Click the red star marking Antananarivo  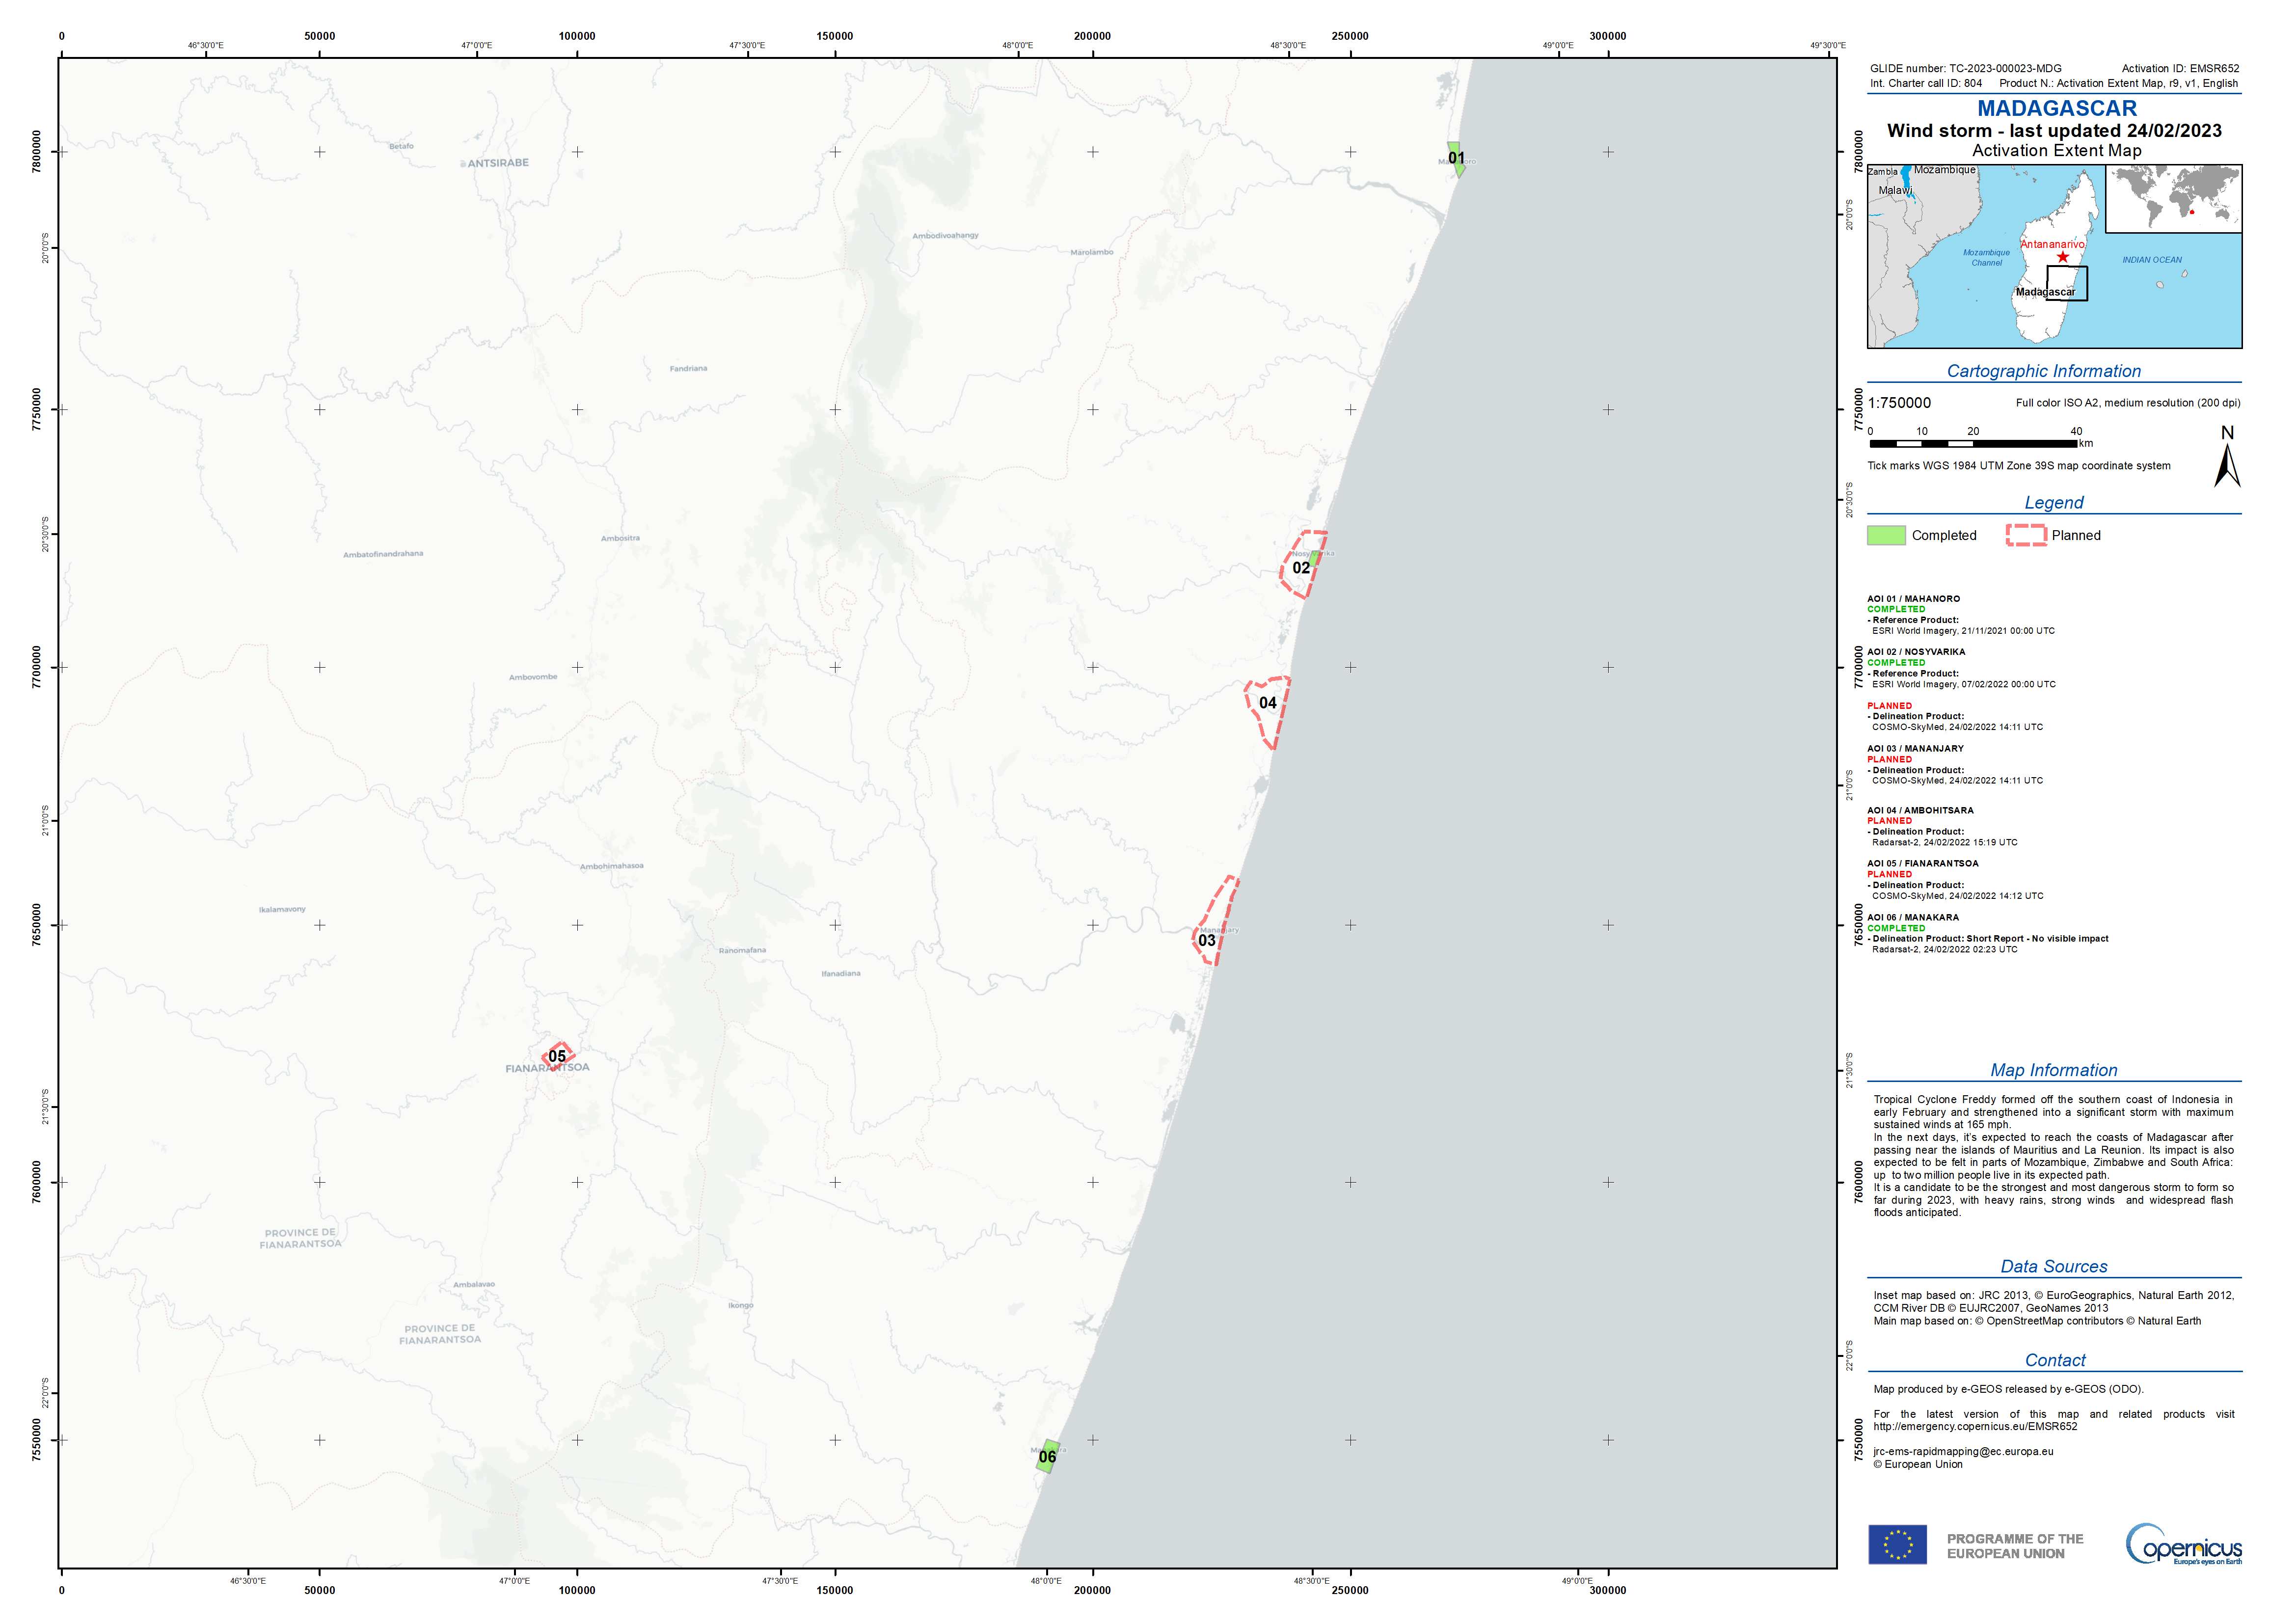point(2062,257)
